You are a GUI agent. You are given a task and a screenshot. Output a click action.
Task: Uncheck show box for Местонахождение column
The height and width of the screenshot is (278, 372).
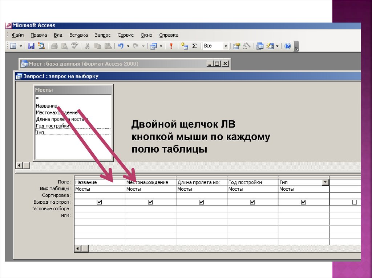coord(150,202)
